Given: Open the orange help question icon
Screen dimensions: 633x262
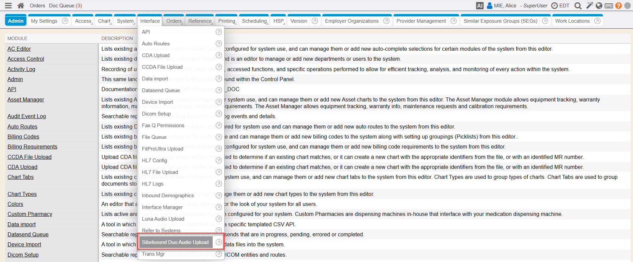Looking at the screenshot, I should click(618, 6).
